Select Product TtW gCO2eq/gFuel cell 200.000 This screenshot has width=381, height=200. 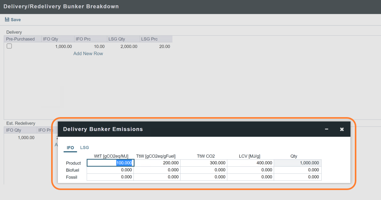157,163
